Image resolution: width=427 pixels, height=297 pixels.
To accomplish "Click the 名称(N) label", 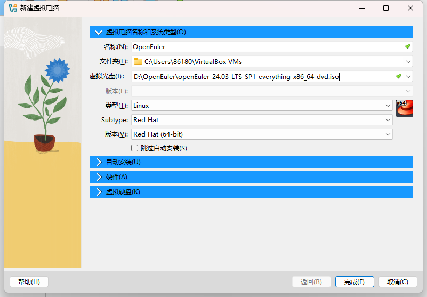I will coord(116,47).
